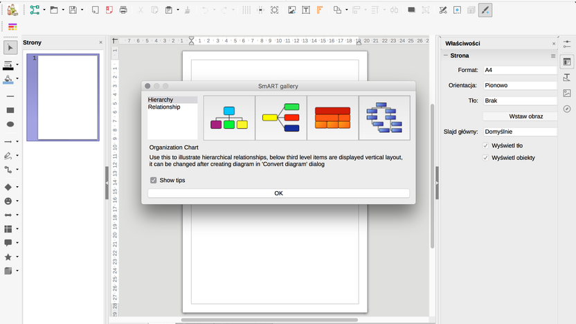Click the fill color swatch button
576x324 pixels.
[x=8, y=80]
